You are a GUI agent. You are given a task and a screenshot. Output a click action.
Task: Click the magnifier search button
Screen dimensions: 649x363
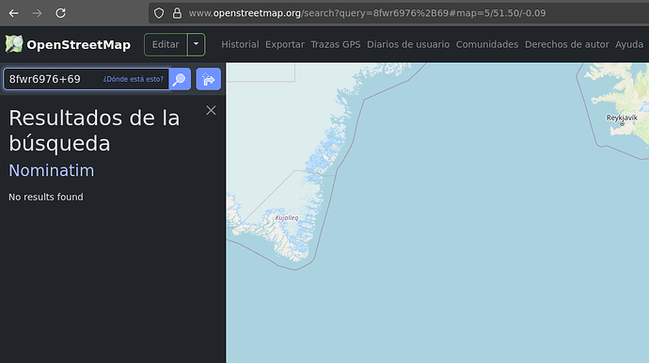(x=180, y=79)
